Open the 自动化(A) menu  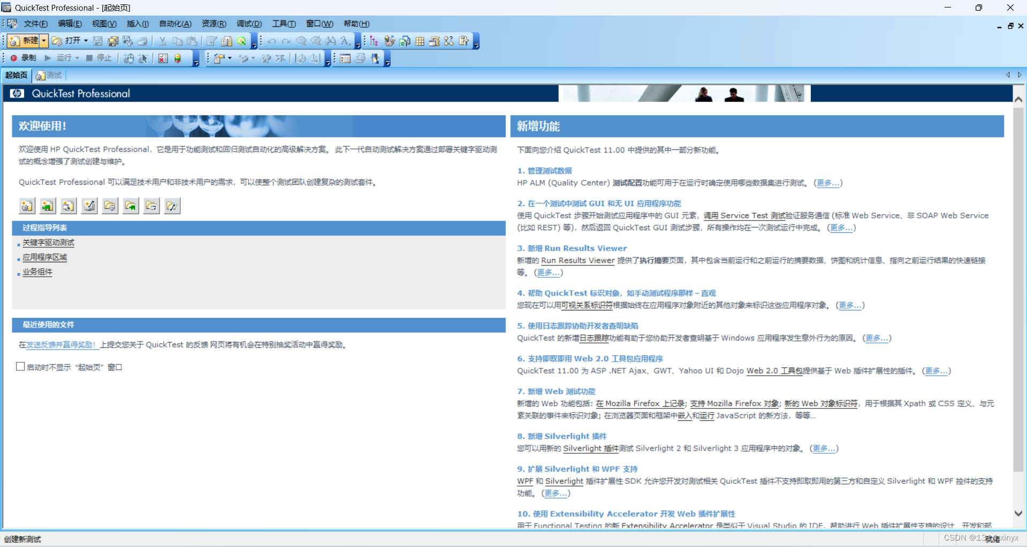[x=174, y=24]
